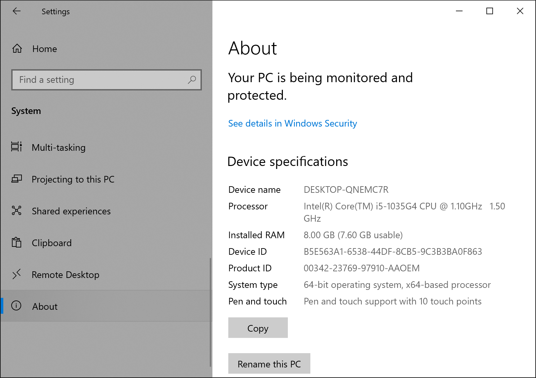Screen dimensions: 536x378
Task: Maximize the Settings window
Action: point(490,11)
